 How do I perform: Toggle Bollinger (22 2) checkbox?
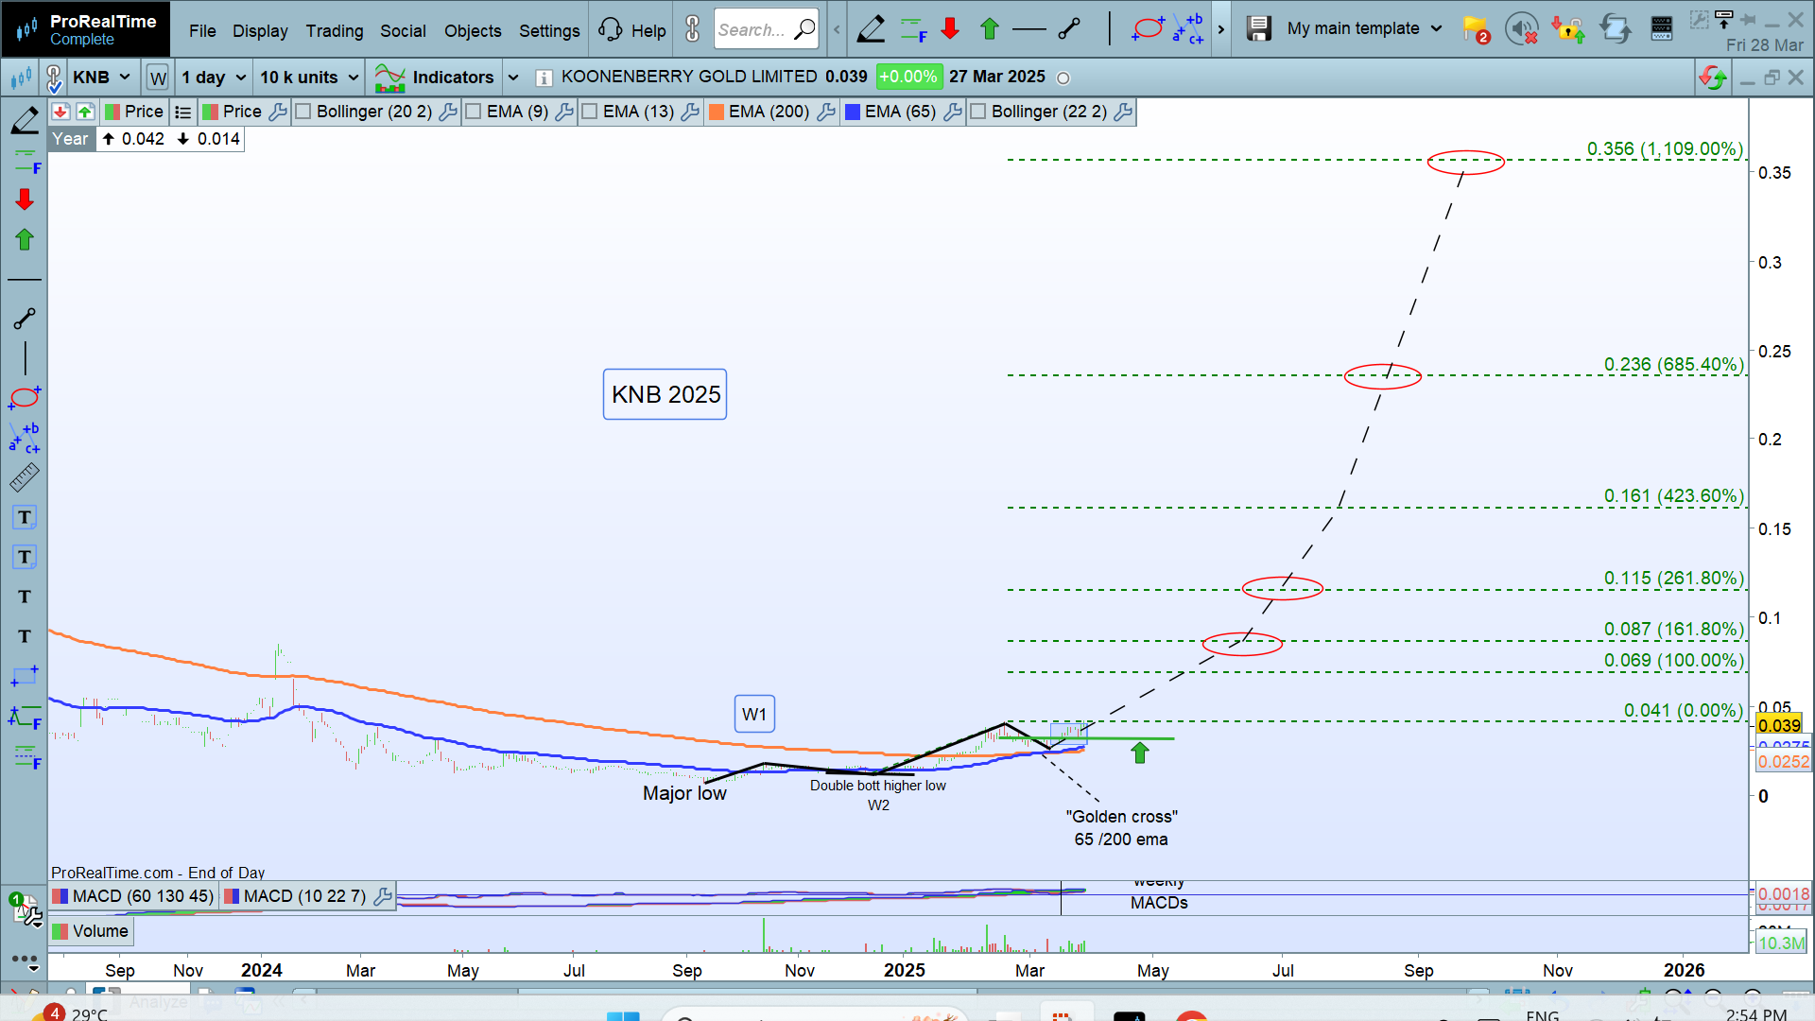978,112
